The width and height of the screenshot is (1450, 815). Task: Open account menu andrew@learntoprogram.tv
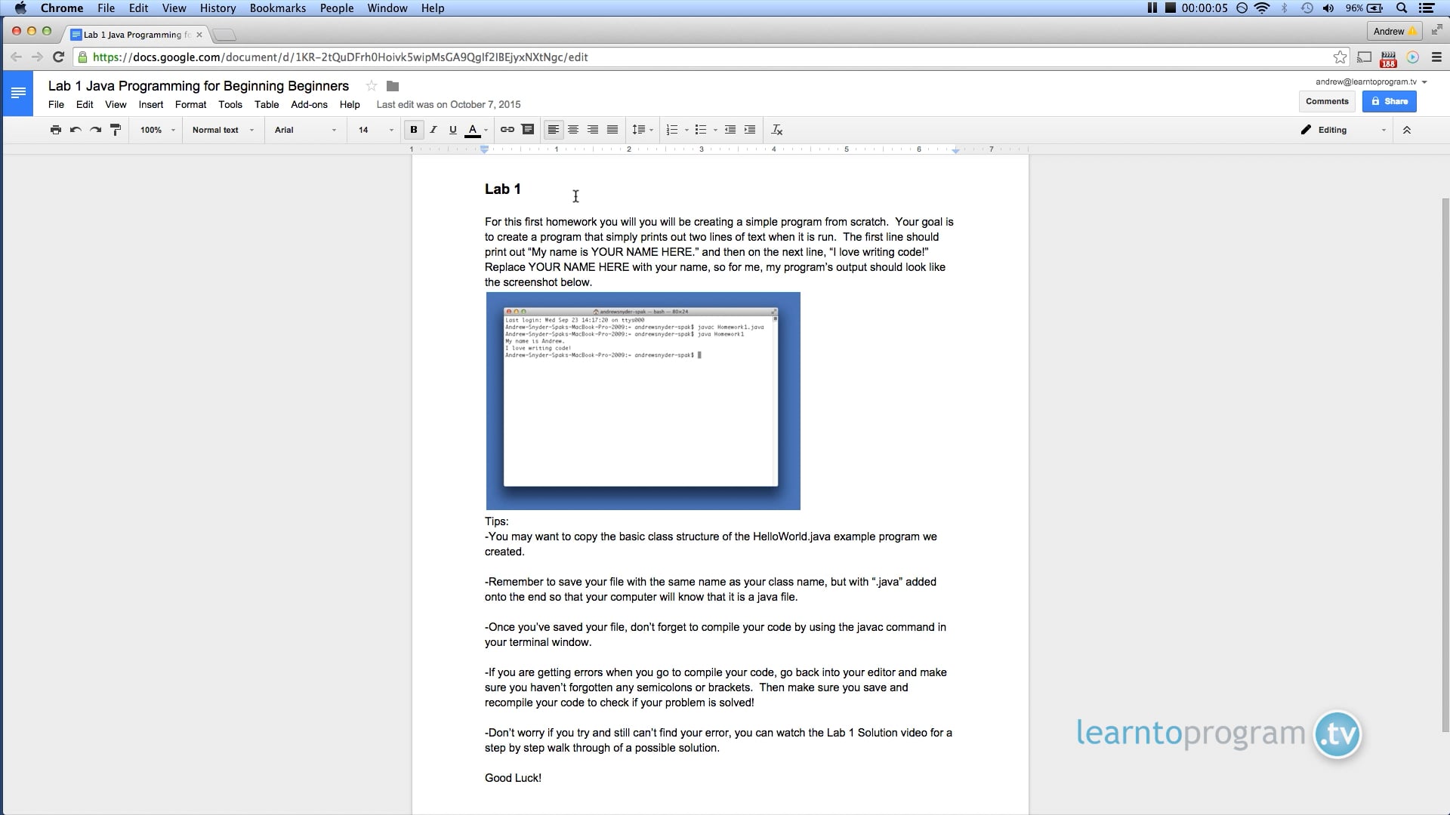[x=1371, y=81]
